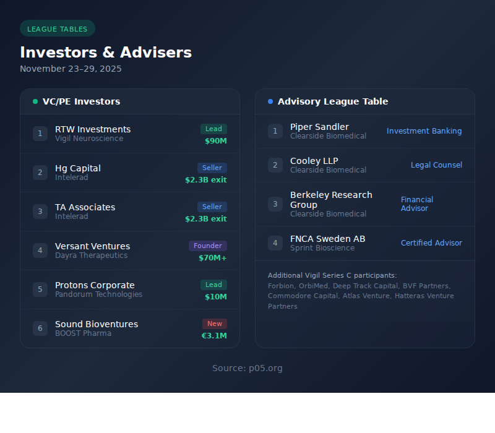Click the rank 1 badge beside RTW Investments
This screenshot has width=495, height=433.
coord(40,134)
